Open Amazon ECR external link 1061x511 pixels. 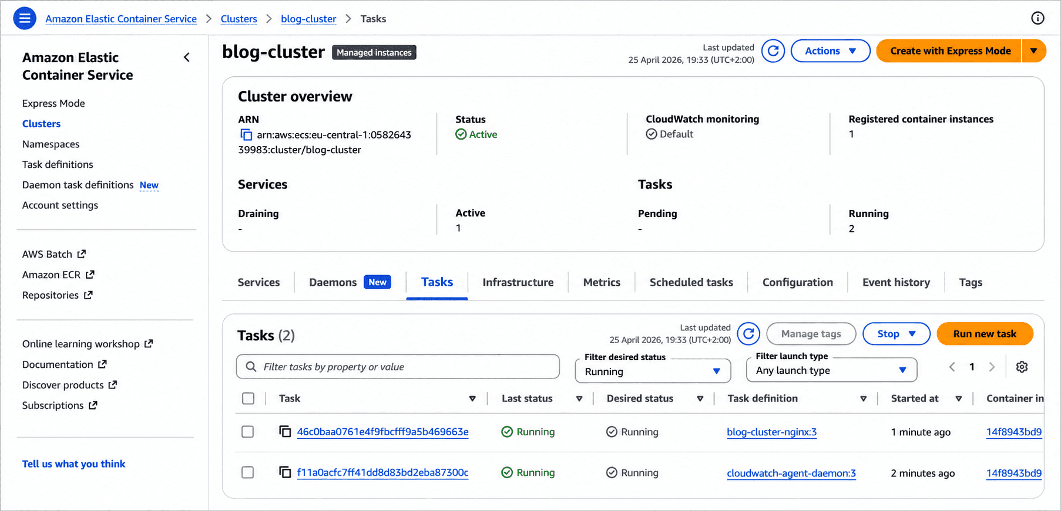(x=58, y=275)
